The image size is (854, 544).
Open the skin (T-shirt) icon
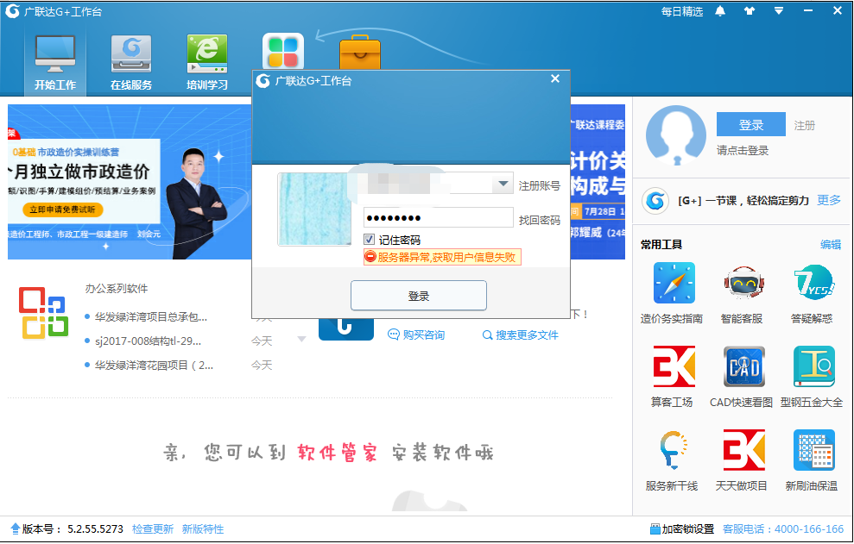[750, 11]
